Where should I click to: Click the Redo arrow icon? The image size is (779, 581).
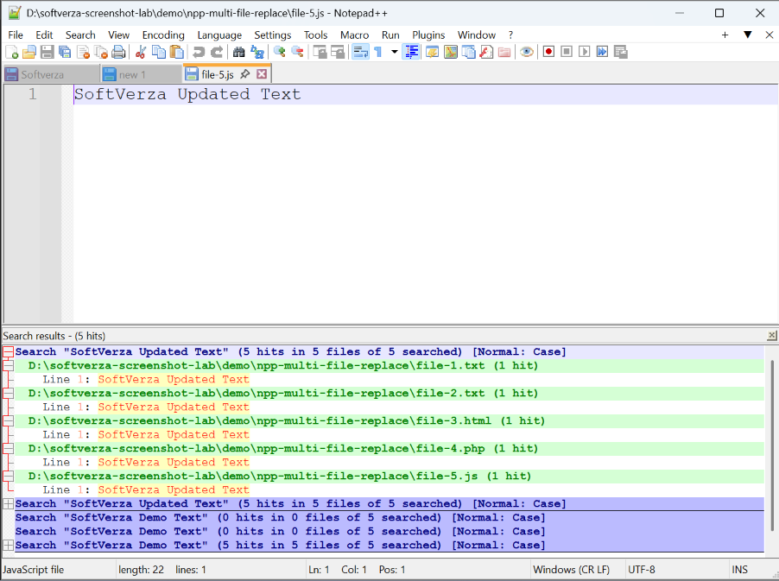point(217,52)
